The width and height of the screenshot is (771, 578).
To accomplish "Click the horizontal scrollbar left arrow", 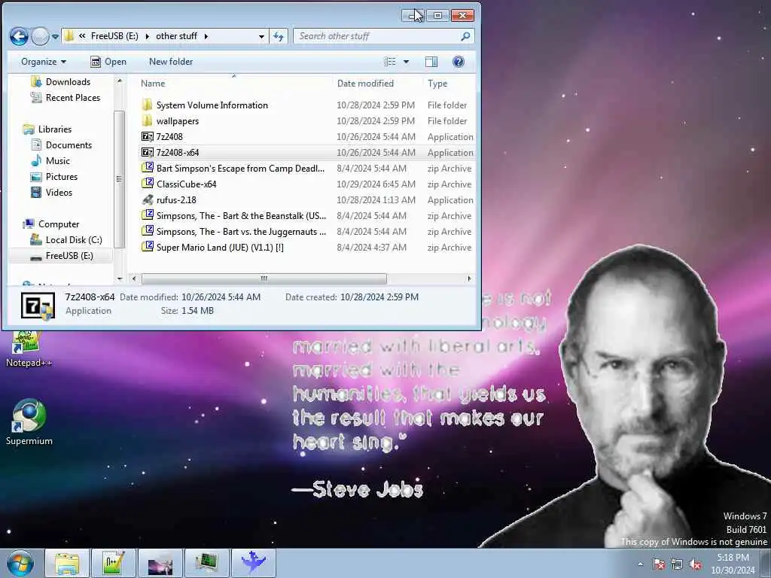I will pos(134,278).
